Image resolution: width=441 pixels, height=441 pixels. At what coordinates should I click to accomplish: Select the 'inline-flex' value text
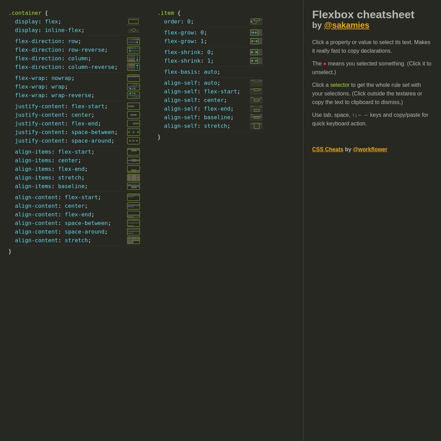pyautogui.click(x=63, y=30)
